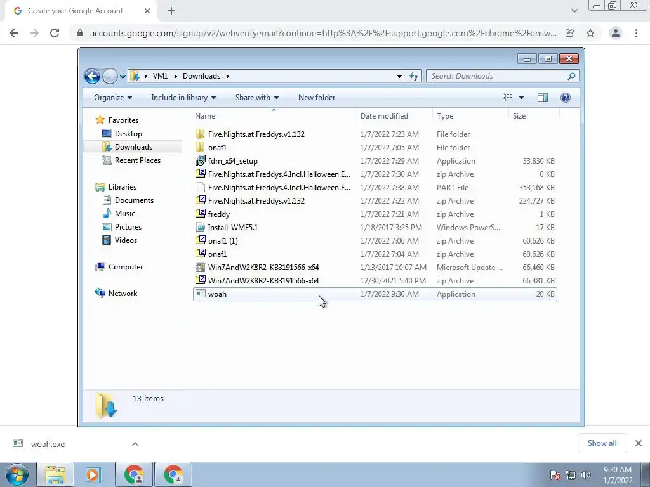Select the Install-WMF5.1 PowerShell script icon
This screenshot has width=650, height=487.
(200, 227)
